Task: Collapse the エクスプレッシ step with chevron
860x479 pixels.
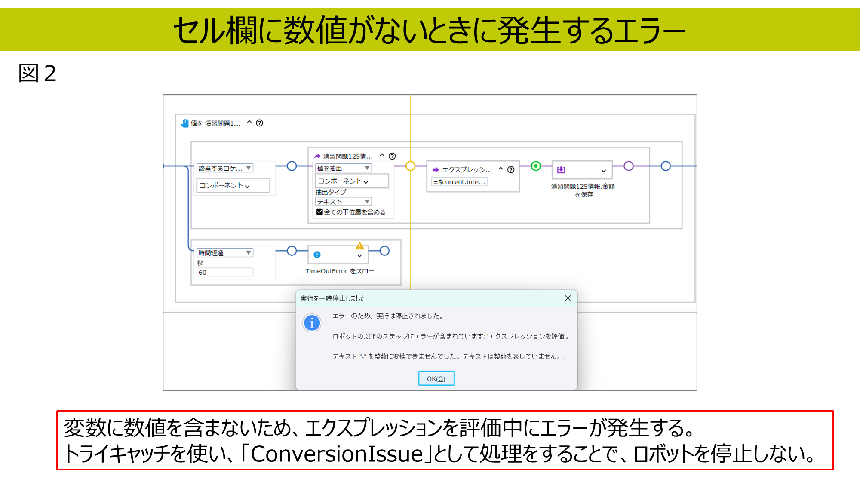Action: [501, 169]
